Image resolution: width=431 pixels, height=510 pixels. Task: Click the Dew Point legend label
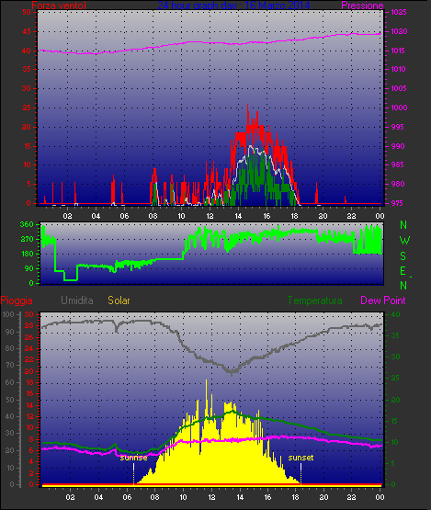383,300
